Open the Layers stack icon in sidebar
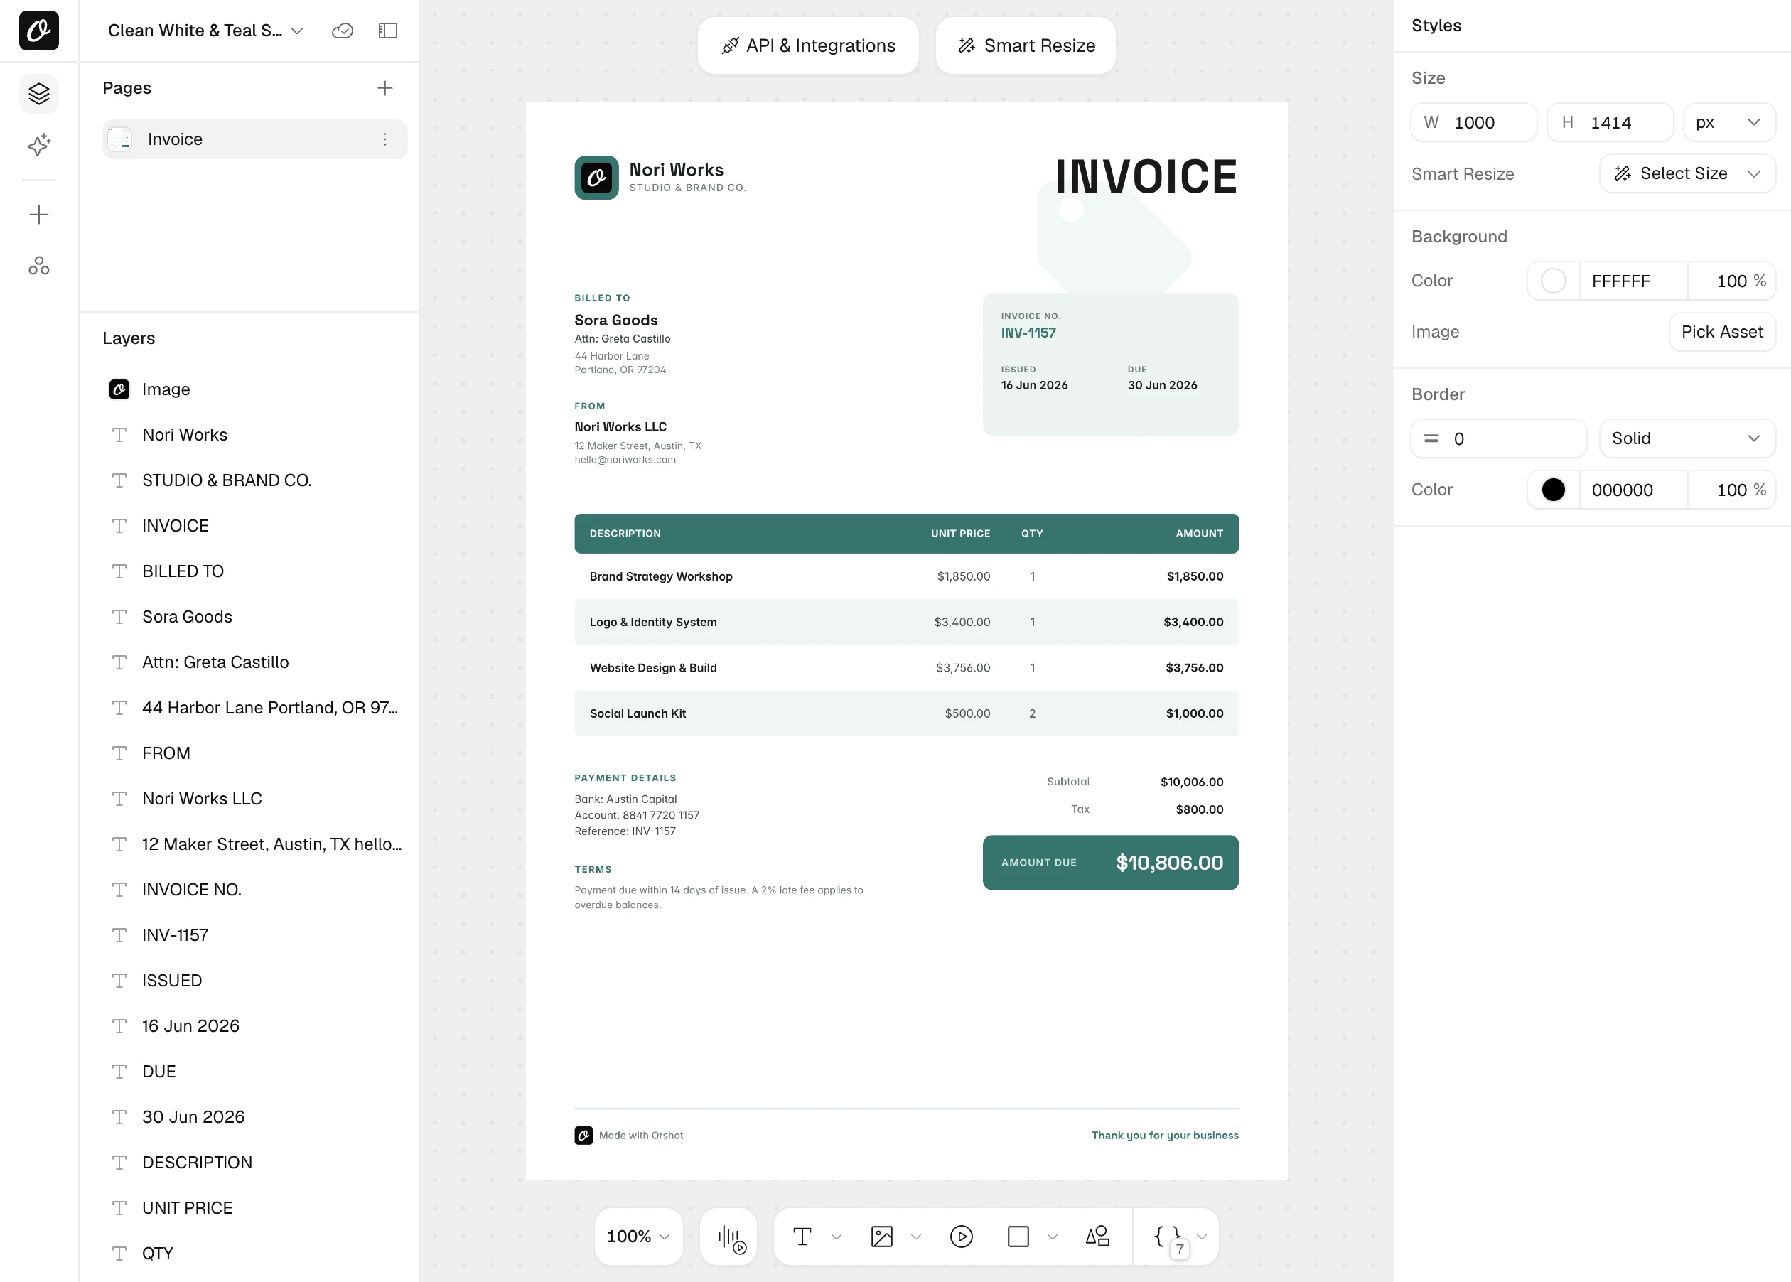The height and width of the screenshot is (1282, 1791). click(x=38, y=94)
